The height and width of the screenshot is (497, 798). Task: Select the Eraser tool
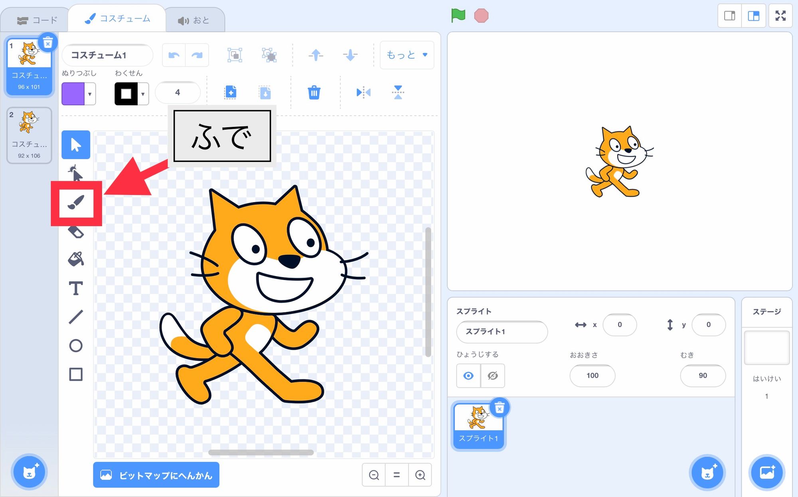76,232
